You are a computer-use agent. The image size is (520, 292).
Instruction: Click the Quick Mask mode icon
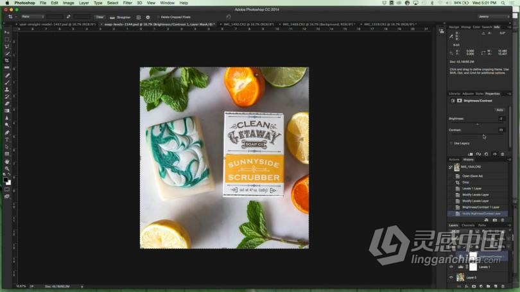[7, 189]
